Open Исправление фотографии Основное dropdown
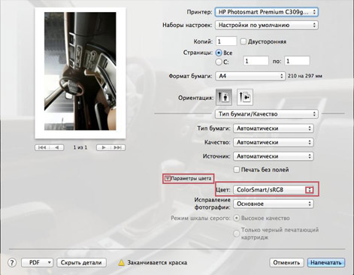354x275 pixels. pos(274,204)
